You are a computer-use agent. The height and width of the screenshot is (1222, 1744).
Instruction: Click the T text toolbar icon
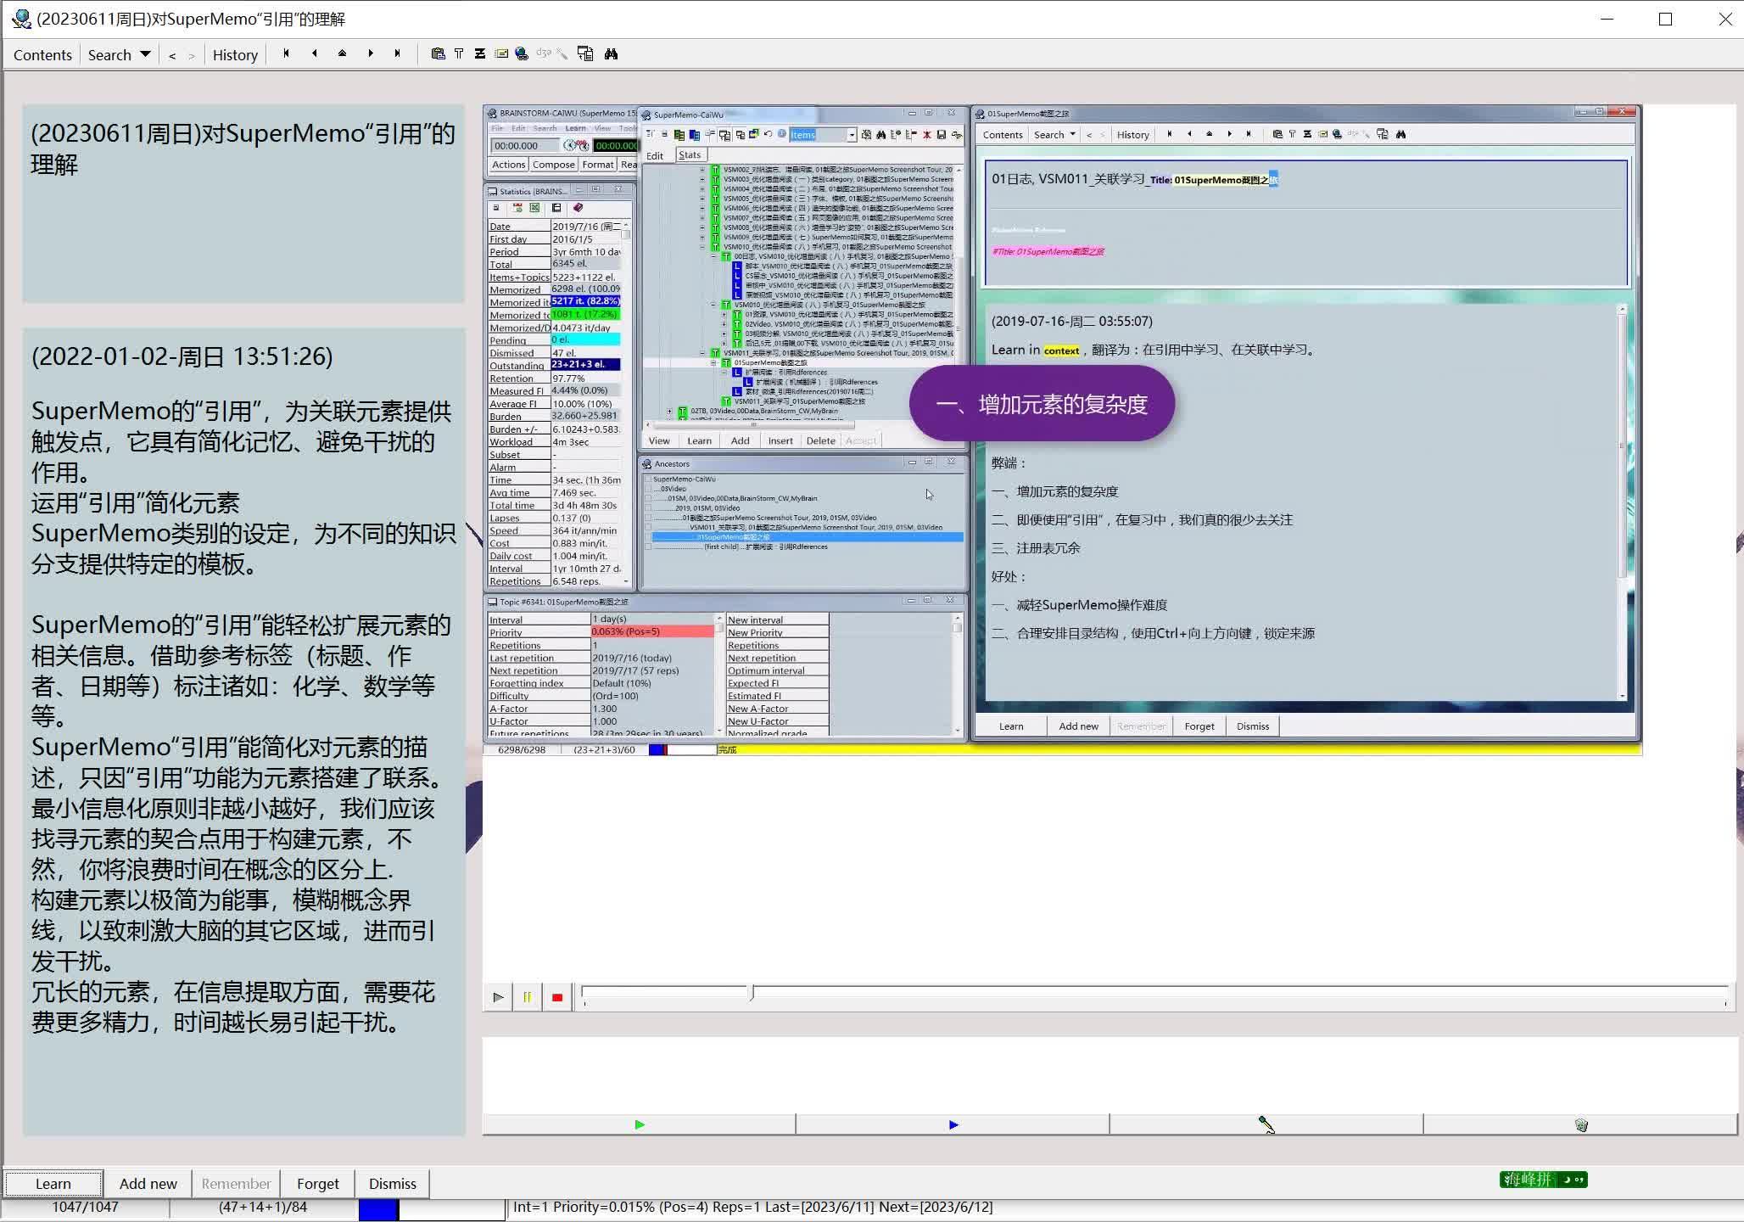coord(459,53)
